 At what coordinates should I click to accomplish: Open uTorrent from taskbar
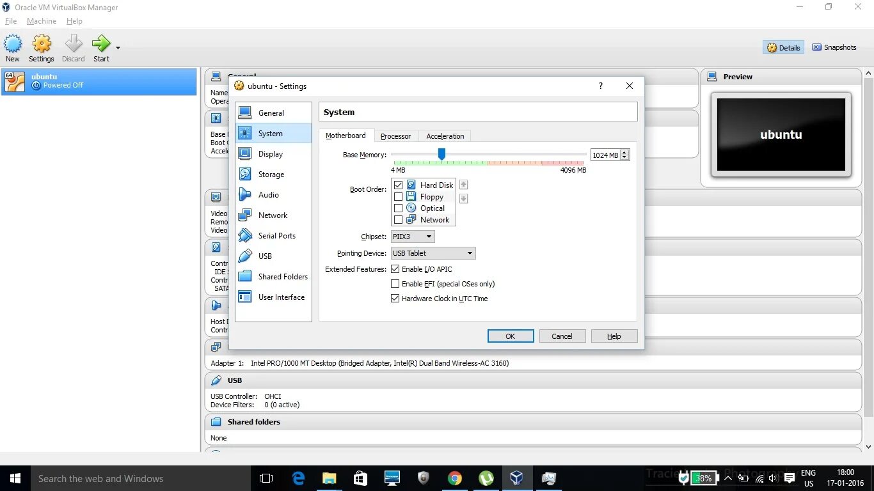point(486,478)
